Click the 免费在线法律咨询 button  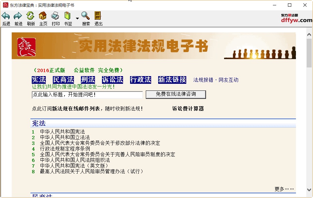pyautogui.click(x=175, y=94)
